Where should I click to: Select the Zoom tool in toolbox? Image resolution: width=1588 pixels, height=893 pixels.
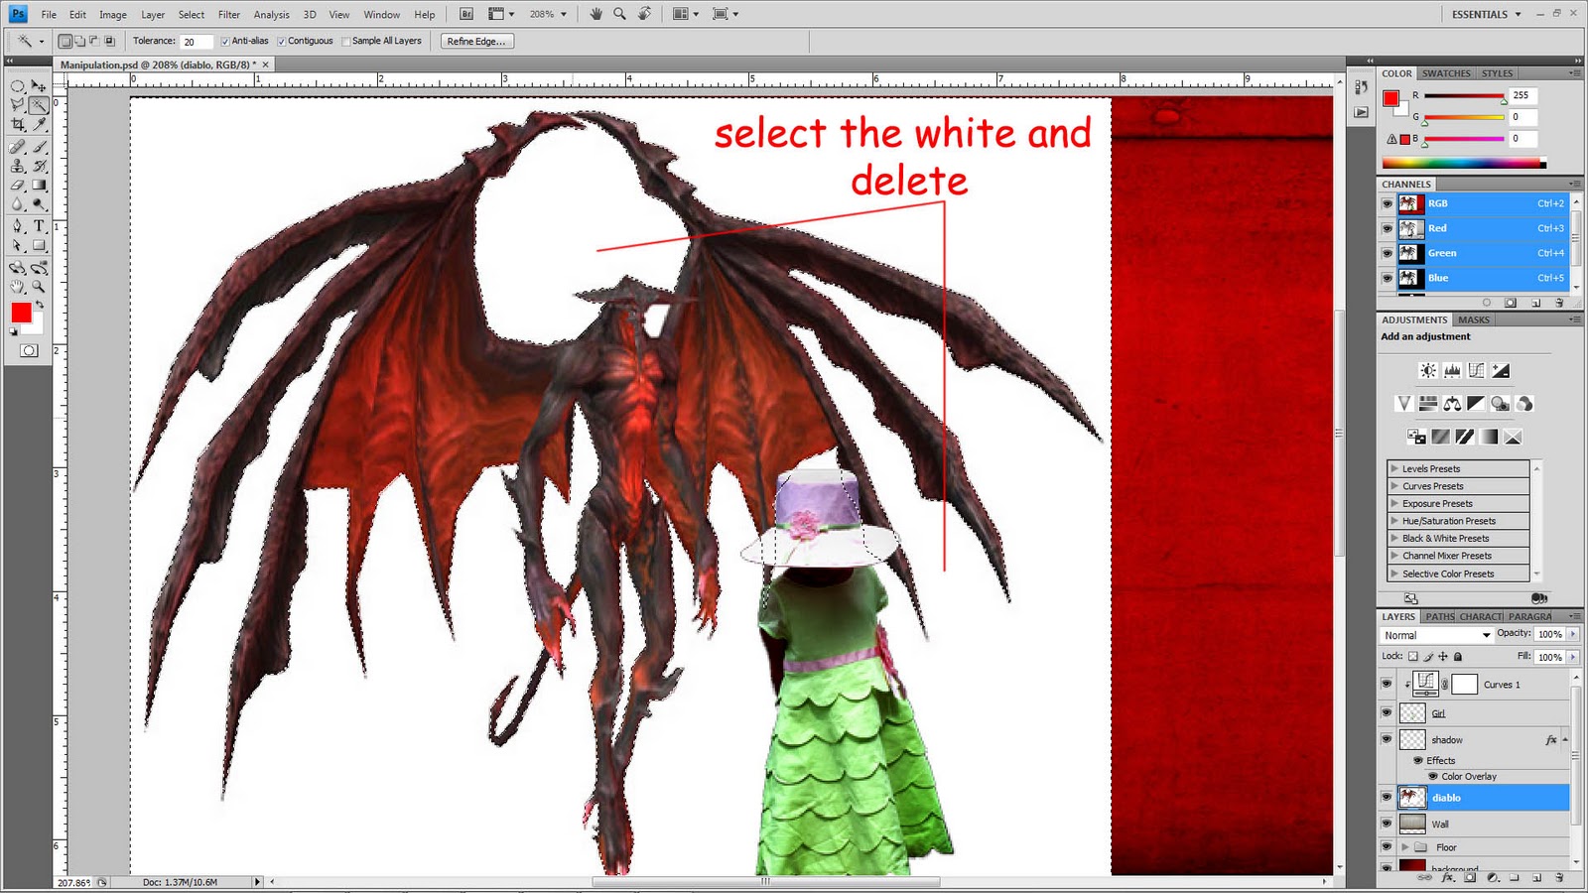pos(39,287)
